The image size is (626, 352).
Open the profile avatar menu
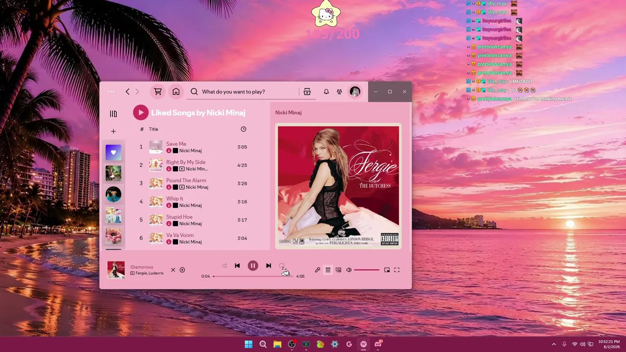(x=355, y=91)
